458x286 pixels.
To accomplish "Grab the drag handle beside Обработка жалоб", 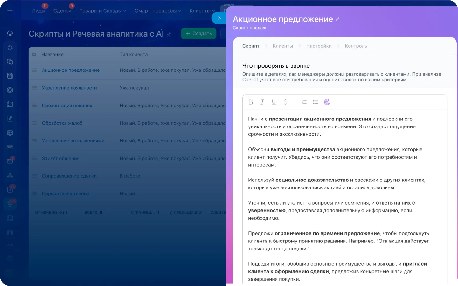I will pyautogui.click(x=34, y=123).
